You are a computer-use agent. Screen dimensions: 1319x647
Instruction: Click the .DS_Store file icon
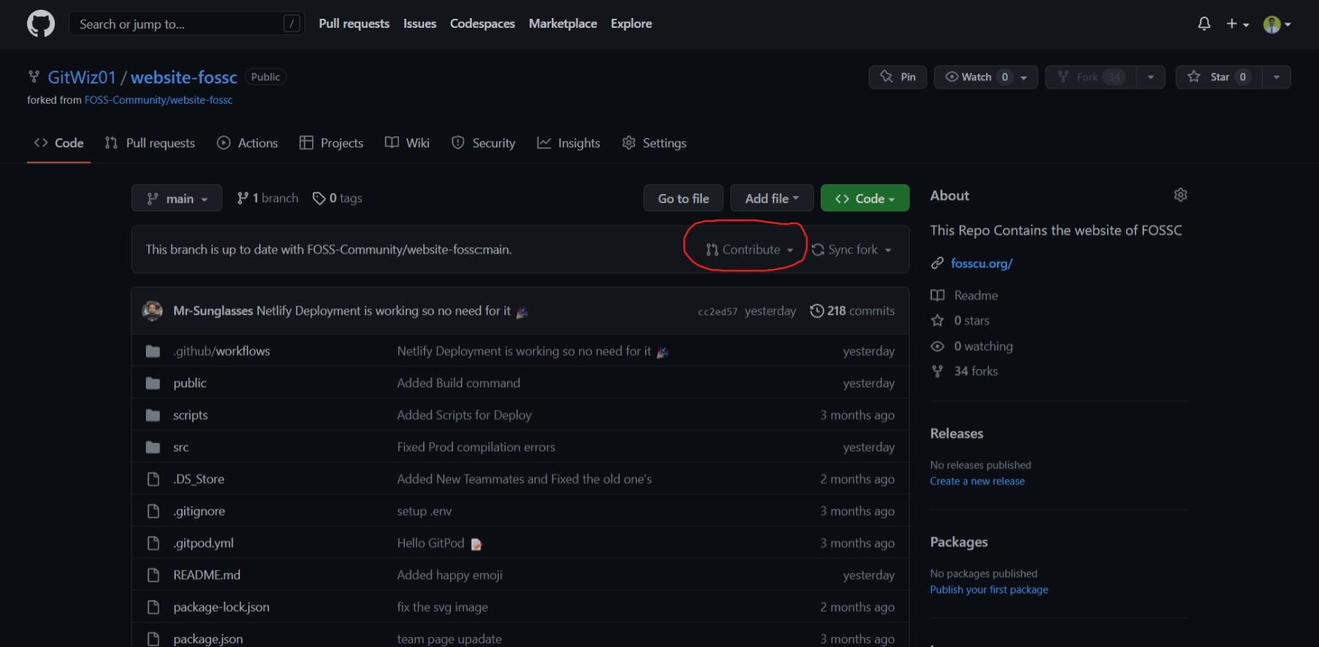153,479
